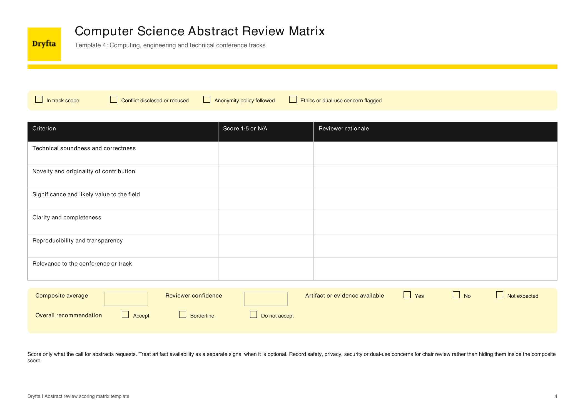Click rationale cell for Clarity row

(x=435, y=223)
